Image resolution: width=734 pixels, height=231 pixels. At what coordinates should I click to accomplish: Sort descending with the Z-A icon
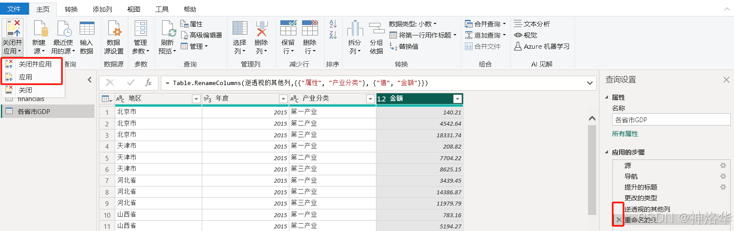(333, 35)
